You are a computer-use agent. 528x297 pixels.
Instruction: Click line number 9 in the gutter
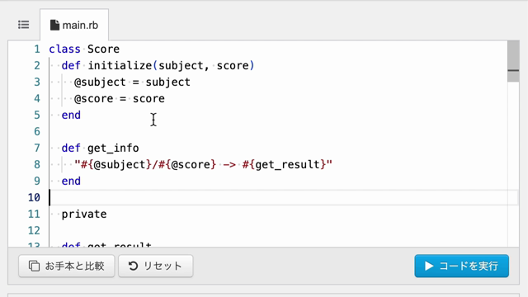pos(36,181)
